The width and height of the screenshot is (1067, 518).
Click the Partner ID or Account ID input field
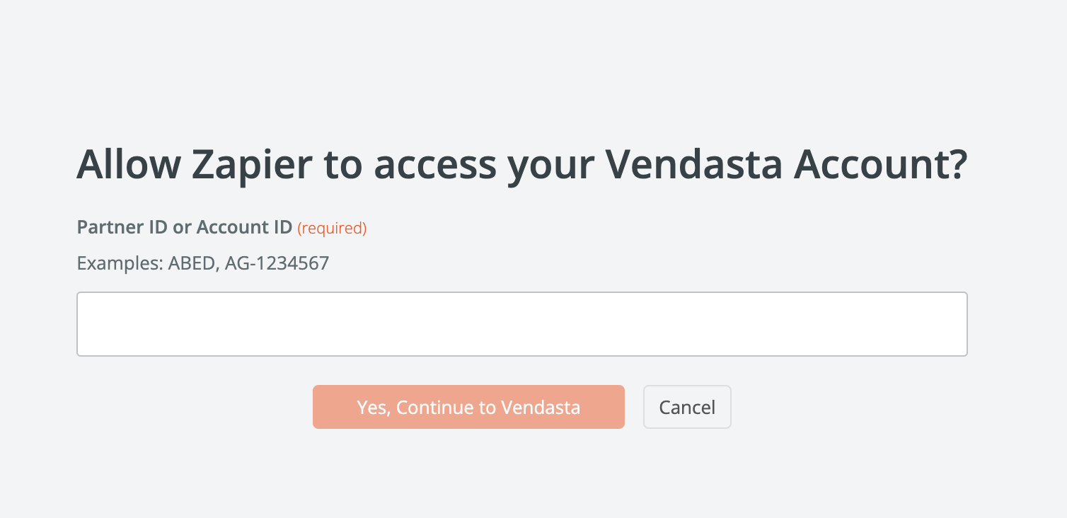521,324
